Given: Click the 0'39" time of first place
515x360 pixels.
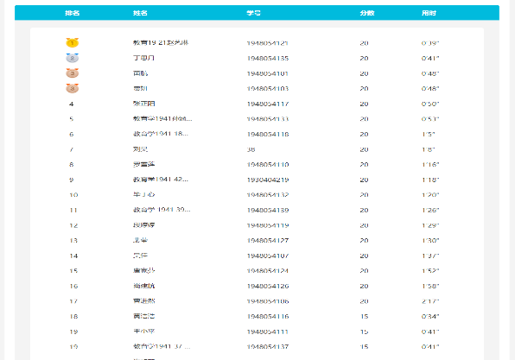Looking at the screenshot, I should pos(430,43).
